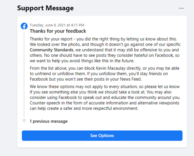Click paragraph starting Thanks for your report
Viewport: 194px width, 156px height.
(x=105, y=50)
